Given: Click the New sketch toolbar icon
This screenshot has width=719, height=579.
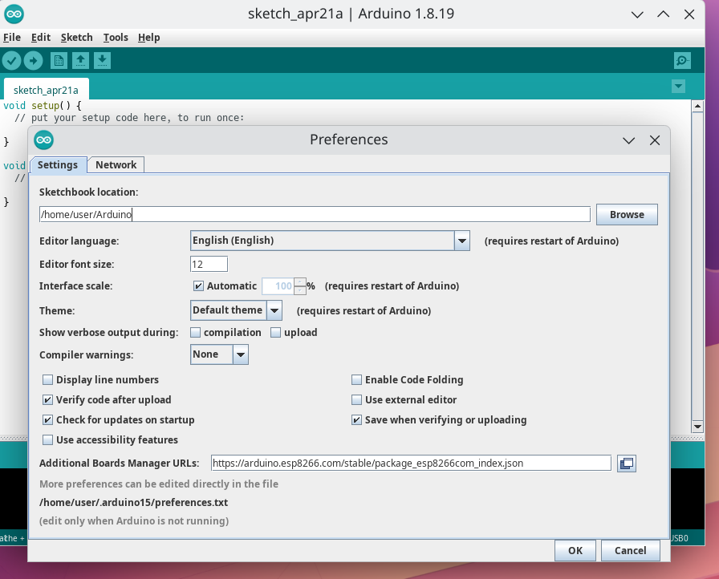Looking at the screenshot, I should click(x=59, y=60).
